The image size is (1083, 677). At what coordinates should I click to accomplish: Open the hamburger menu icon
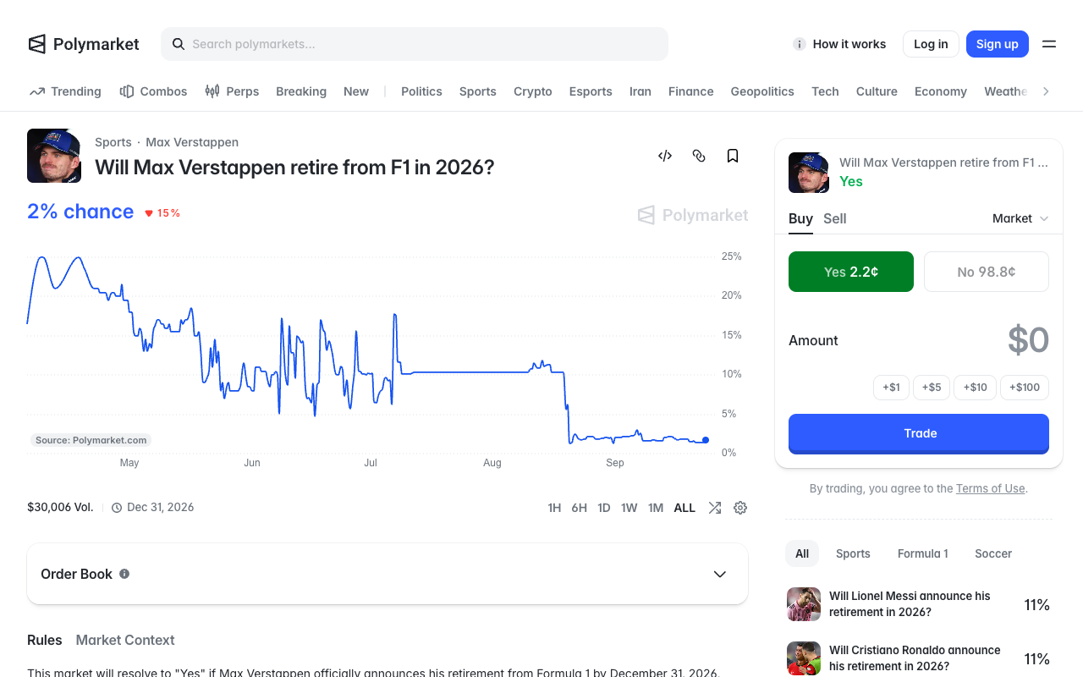click(x=1049, y=44)
